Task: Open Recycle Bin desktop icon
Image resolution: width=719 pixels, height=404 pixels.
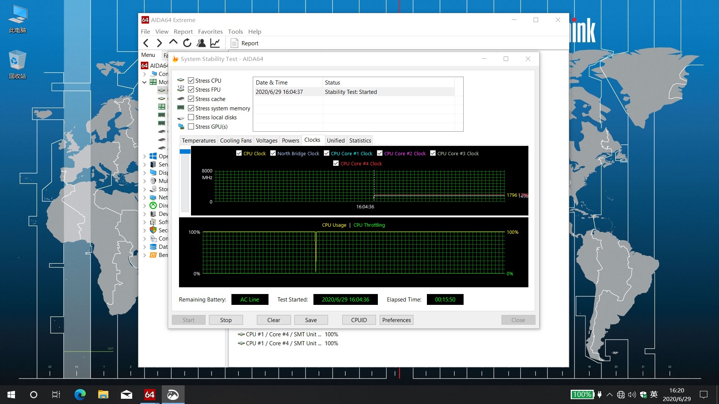Action: 17,64
